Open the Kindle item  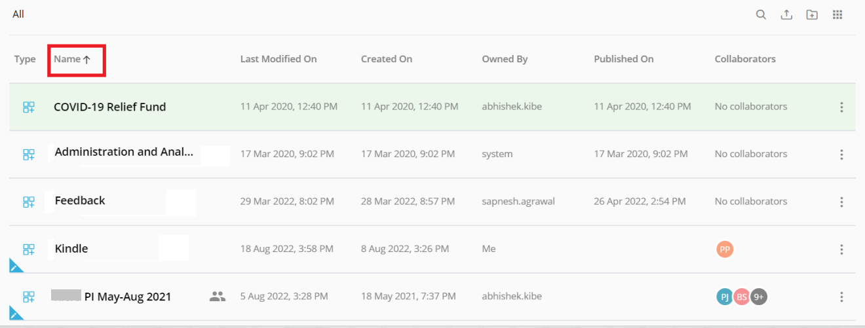(71, 249)
